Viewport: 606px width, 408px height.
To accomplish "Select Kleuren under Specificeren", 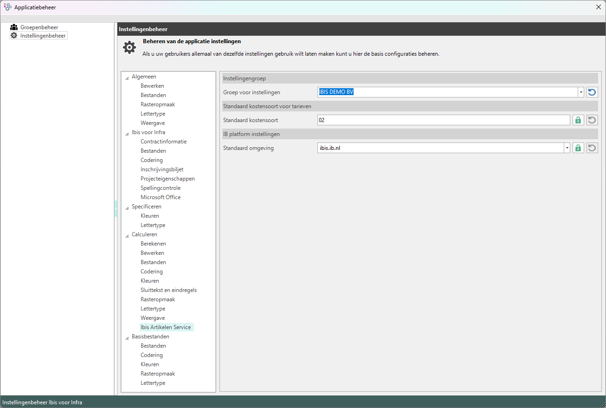I will (150, 216).
